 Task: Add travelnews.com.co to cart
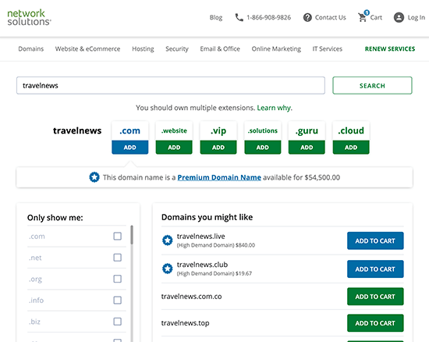[375, 296]
